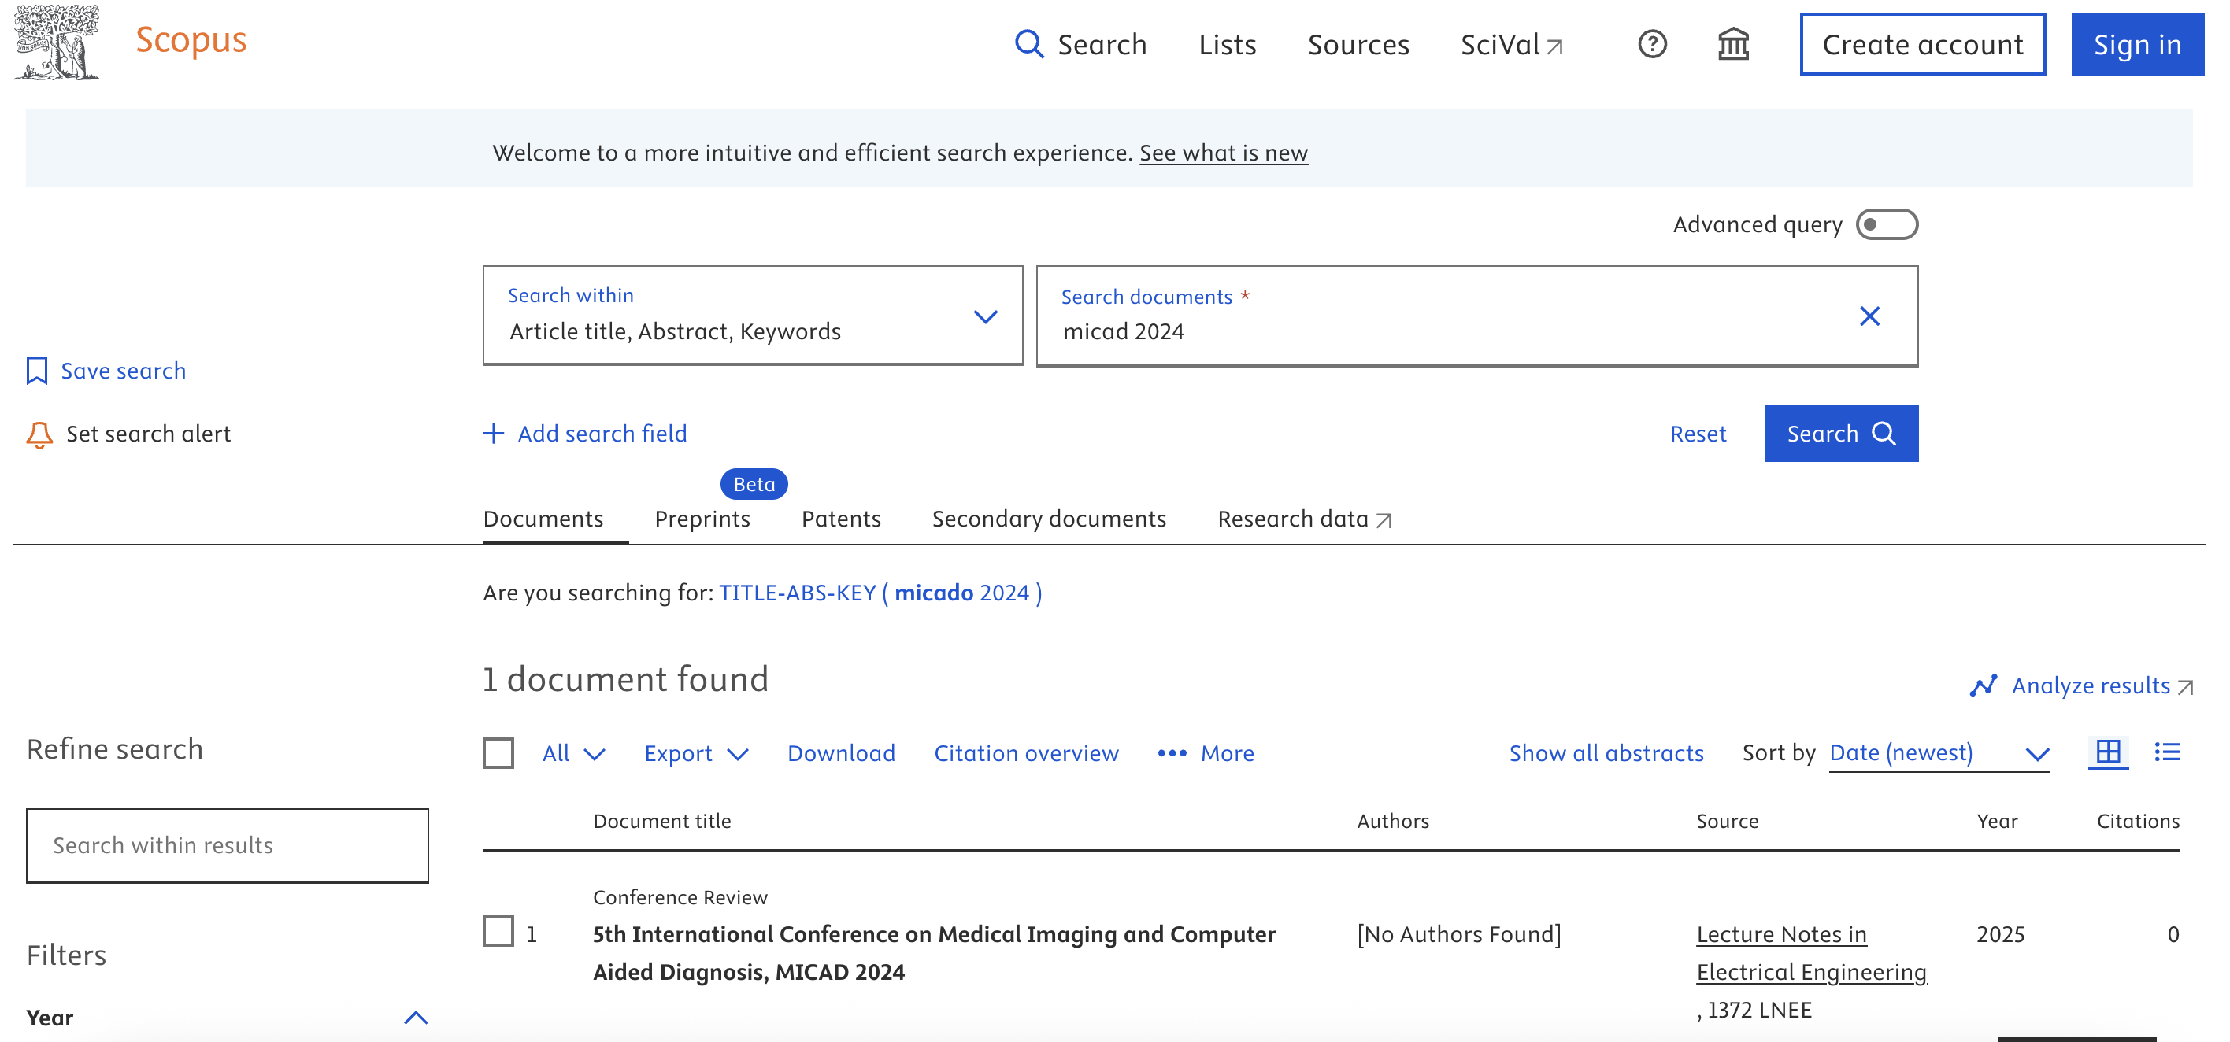
Task: Expand the All selection dropdown
Action: pos(573,753)
